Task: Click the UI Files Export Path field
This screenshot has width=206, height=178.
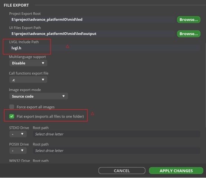Action: (92, 34)
